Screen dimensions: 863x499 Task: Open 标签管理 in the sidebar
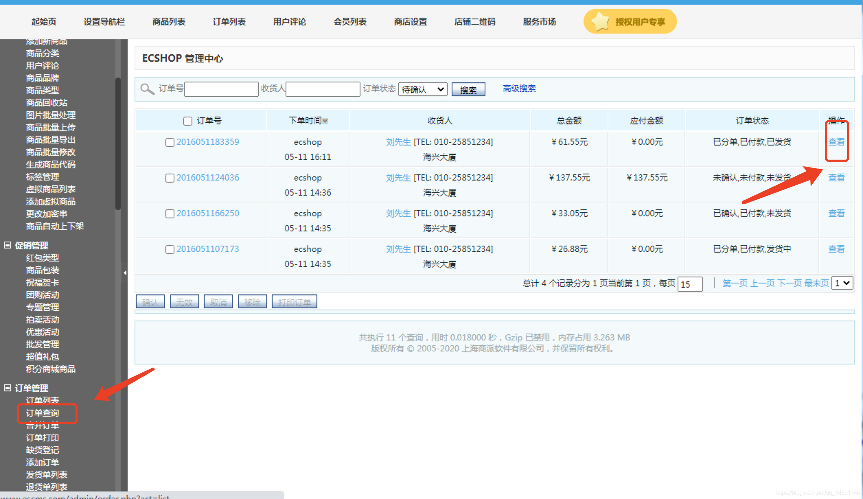43,177
